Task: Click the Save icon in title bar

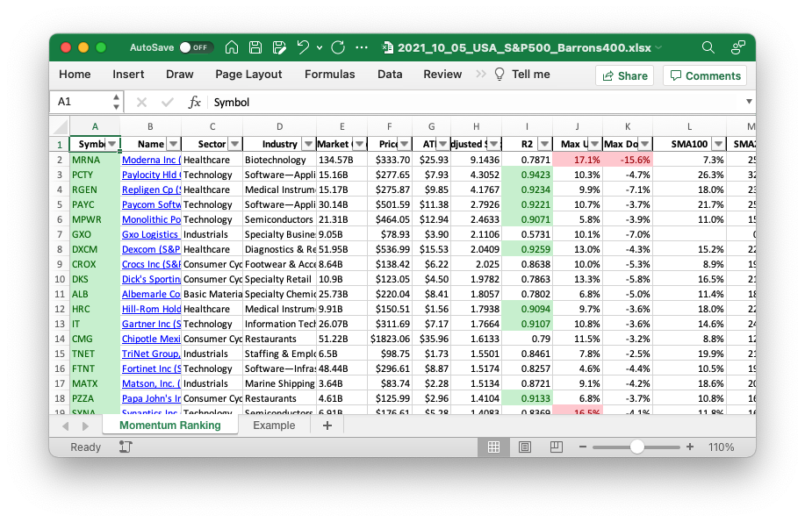Action: (x=255, y=47)
